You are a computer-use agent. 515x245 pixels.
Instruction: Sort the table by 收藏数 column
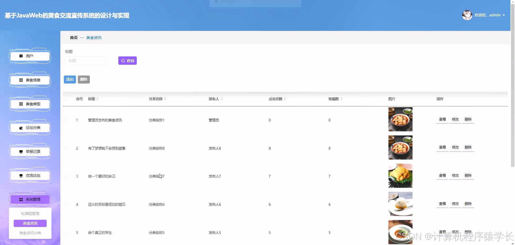pos(341,99)
